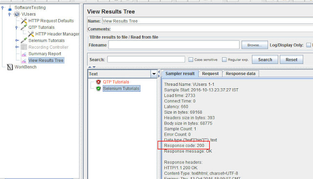Switch to the Response data tab
Image resolution: width=313 pixels, height=179 pixels.
point(241,74)
